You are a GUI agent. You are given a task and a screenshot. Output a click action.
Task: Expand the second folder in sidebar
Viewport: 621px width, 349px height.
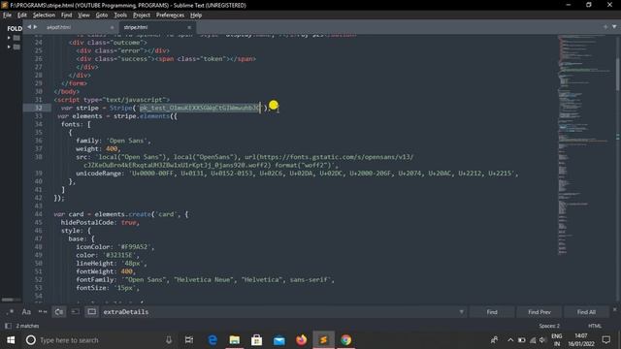point(9,47)
